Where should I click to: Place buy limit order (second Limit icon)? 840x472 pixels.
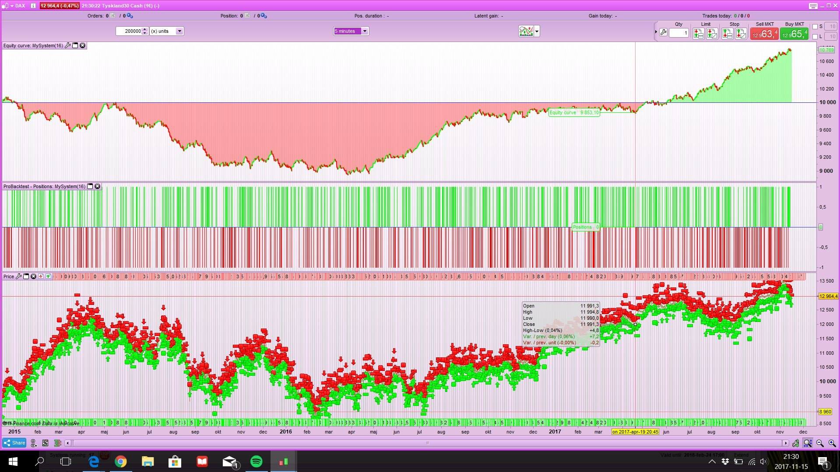point(712,33)
